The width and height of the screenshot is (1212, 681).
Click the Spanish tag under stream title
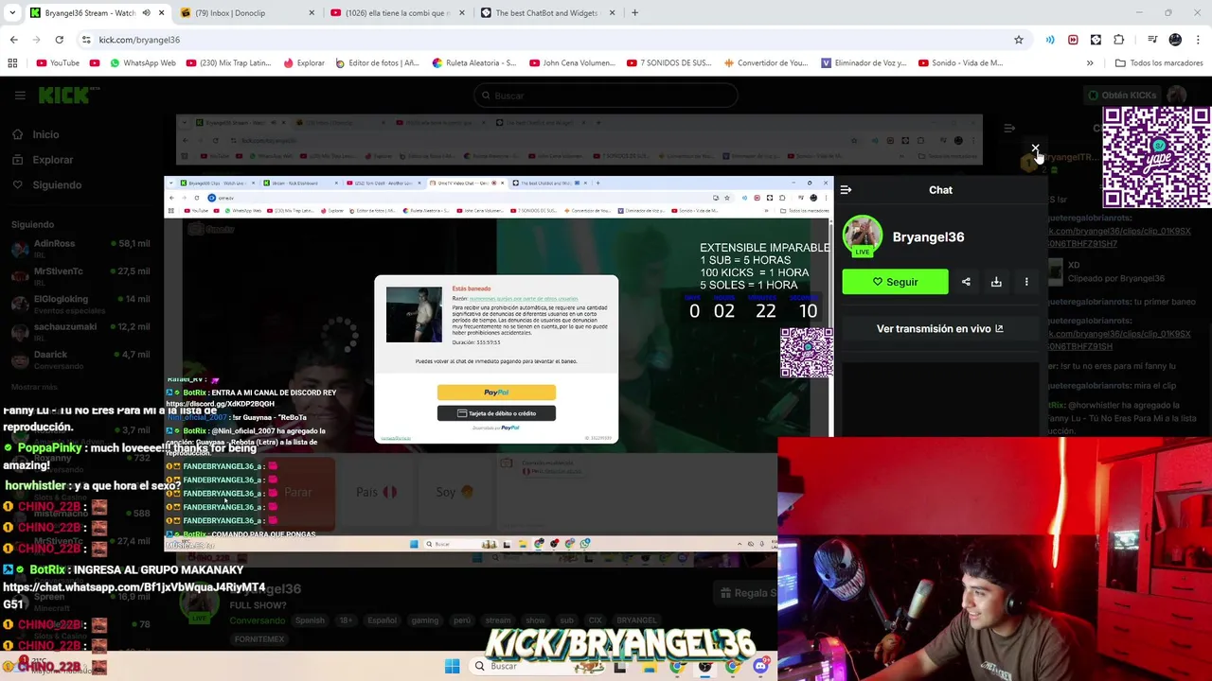pyautogui.click(x=310, y=620)
